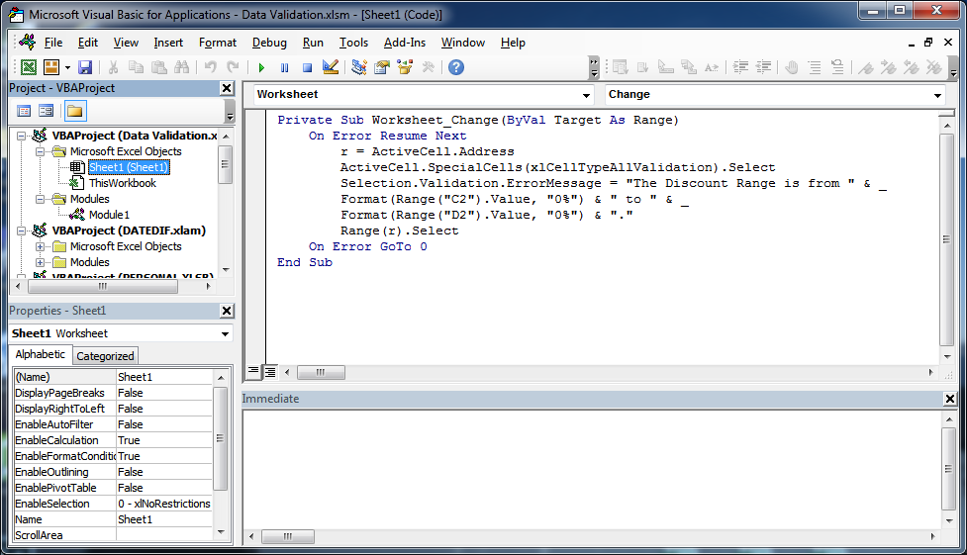Toggle Folders view in the Project panel

coord(74,111)
